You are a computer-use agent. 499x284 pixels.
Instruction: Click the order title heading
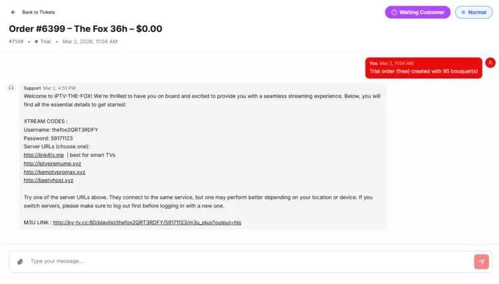click(85, 29)
